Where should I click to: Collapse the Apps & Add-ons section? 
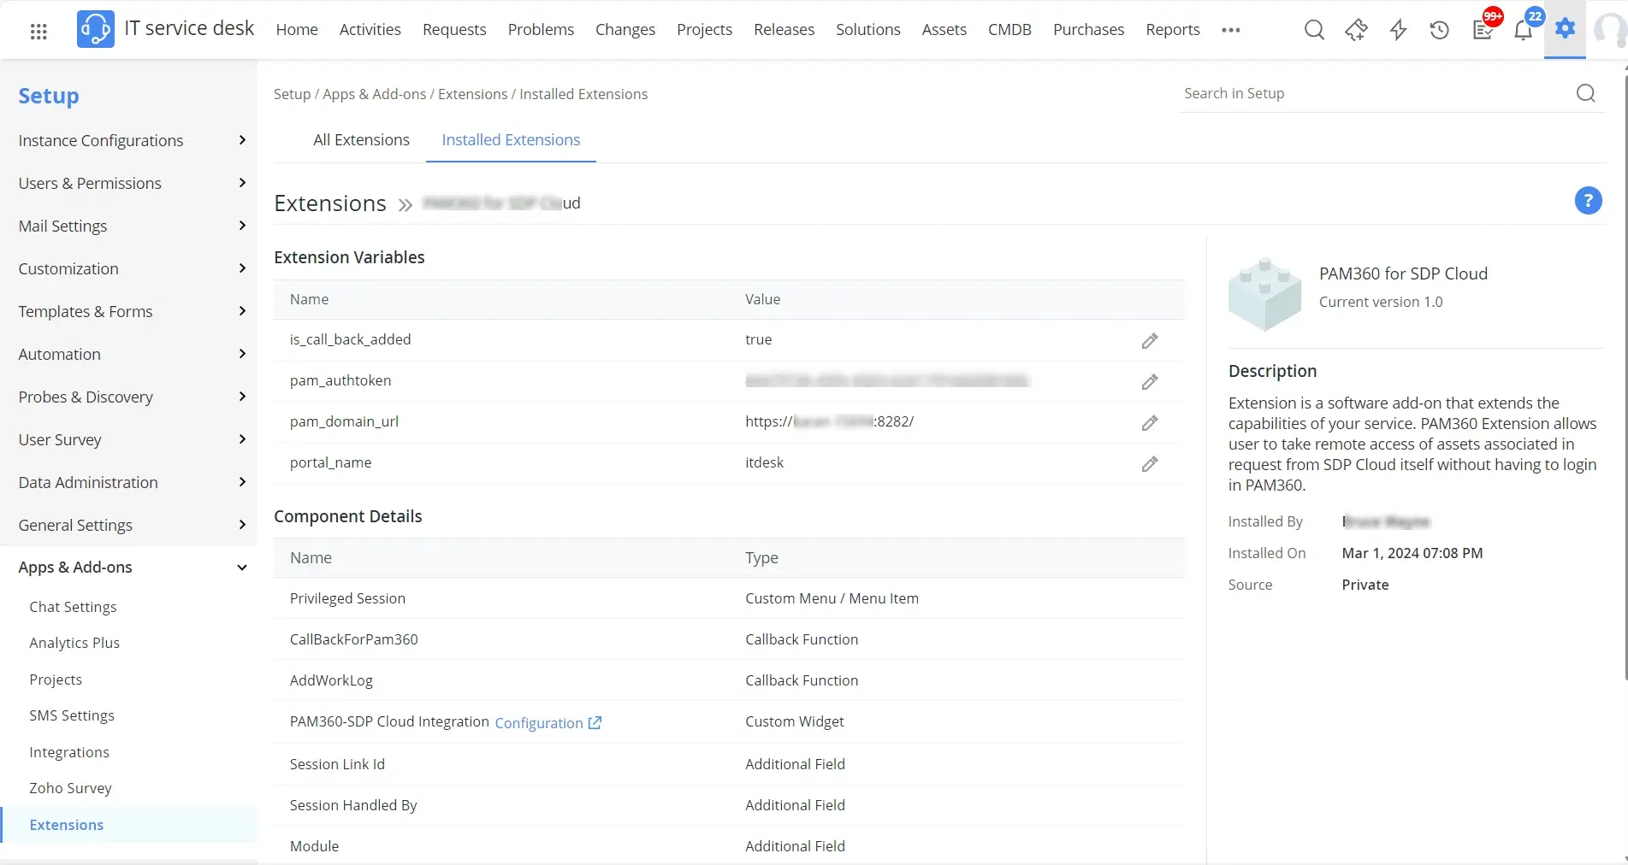[x=242, y=568]
